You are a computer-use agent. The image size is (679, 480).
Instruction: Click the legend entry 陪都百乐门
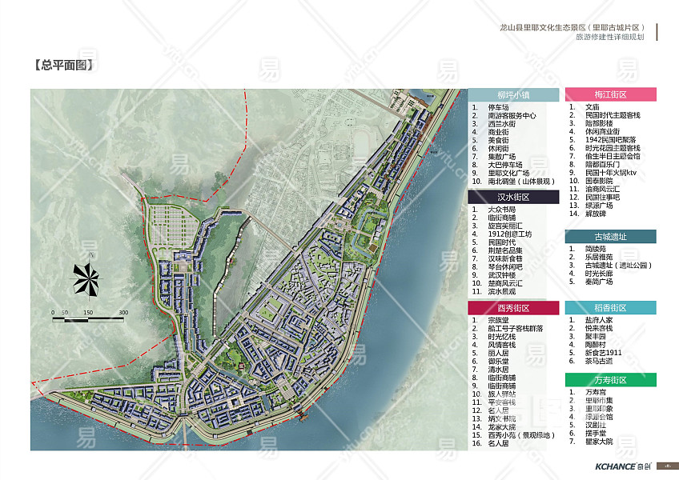[x=603, y=165]
